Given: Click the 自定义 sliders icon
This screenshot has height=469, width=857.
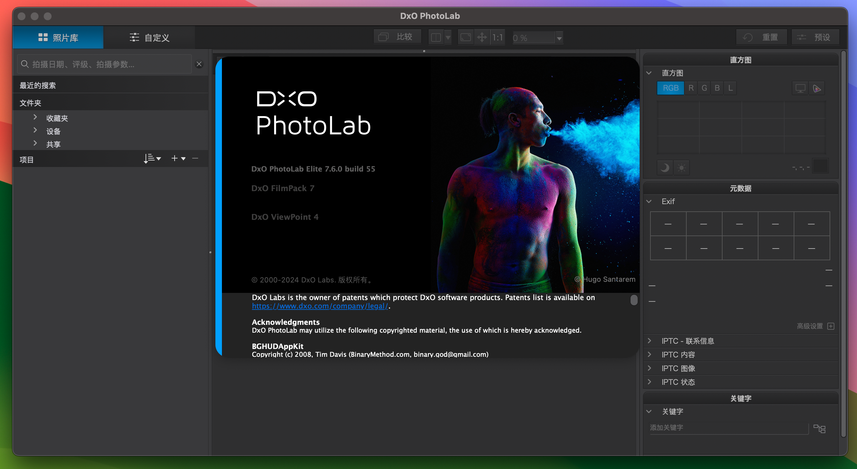Looking at the screenshot, I should (x=134, y=37).
